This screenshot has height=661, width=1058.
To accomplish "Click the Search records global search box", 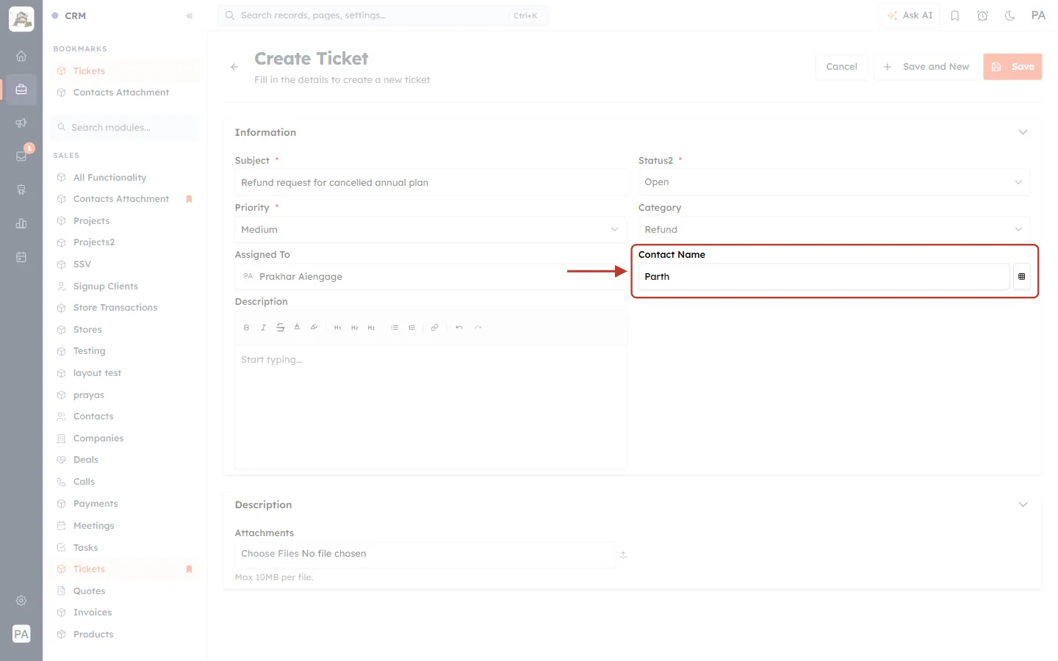I will click(383, 15).
